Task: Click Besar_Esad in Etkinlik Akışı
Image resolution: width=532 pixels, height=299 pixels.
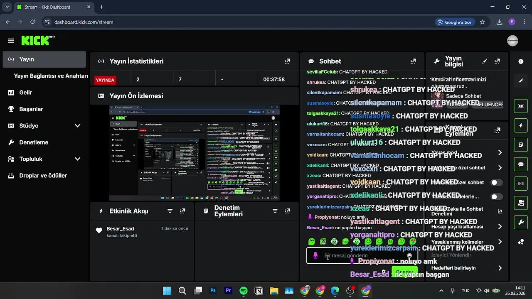Action: [x=120, y=228]
